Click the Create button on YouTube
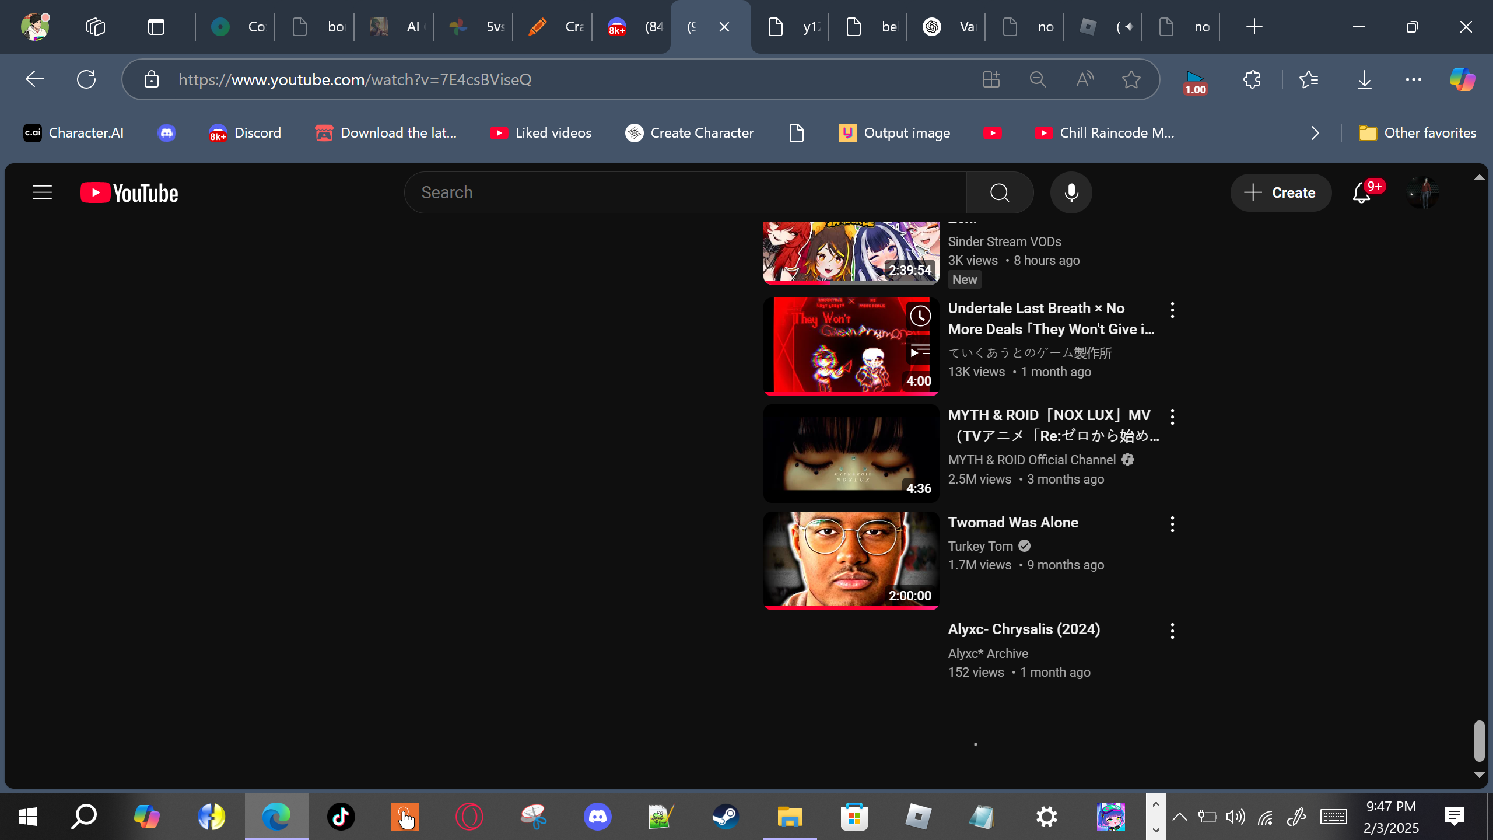The image size is (1493, 840). click(x=1281, y=192)
